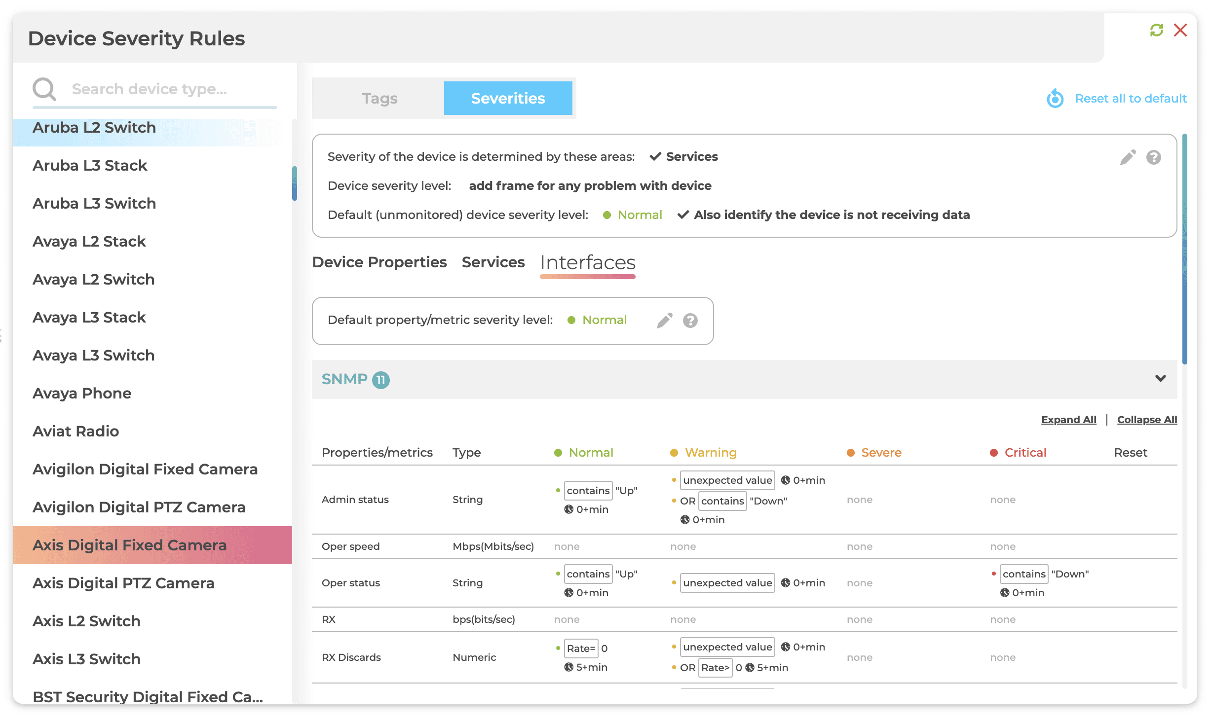
Task: Toggle the Services checkmark
Action: (x=655, y=157)
